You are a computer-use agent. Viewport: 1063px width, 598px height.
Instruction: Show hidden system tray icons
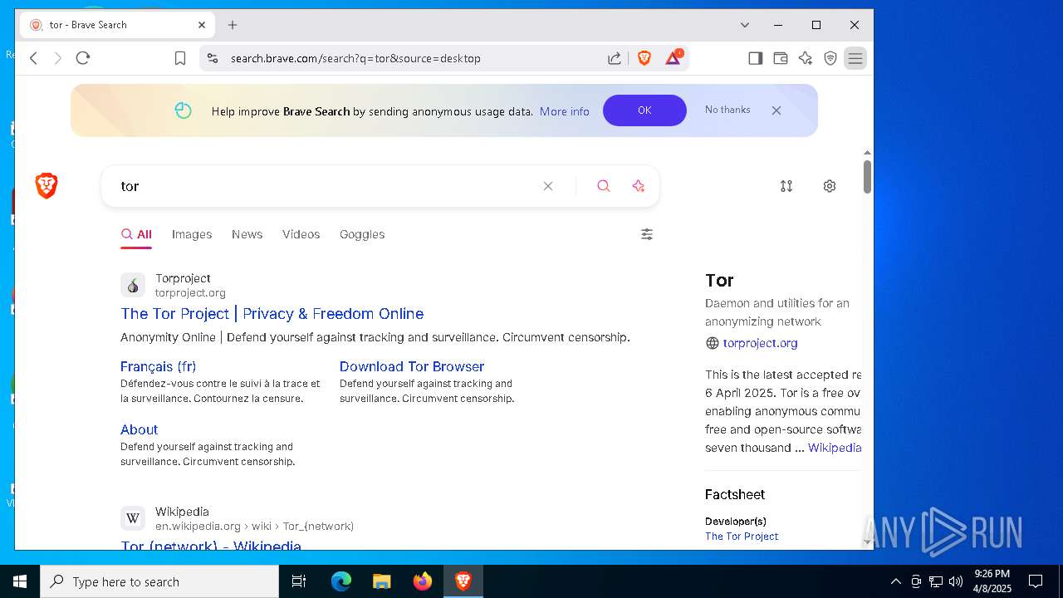[x=896, y=581]
